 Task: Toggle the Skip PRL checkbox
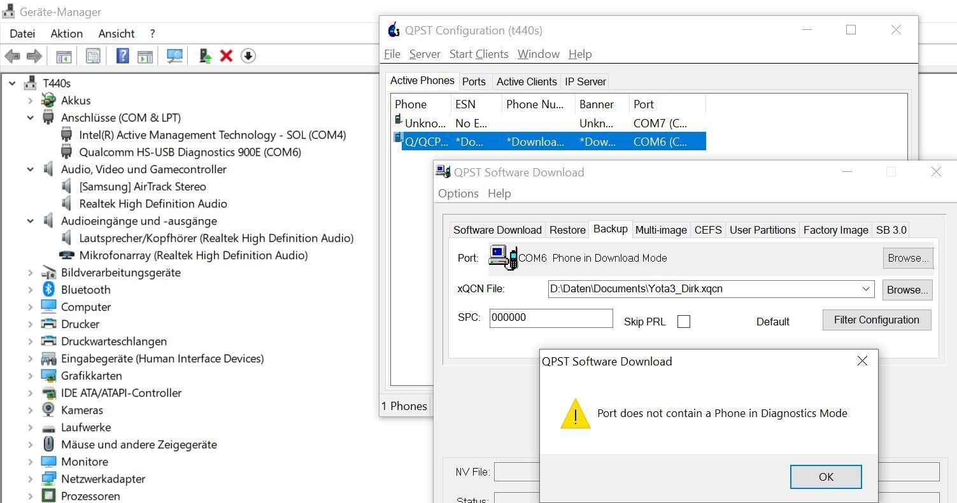[x=684, y=322]
